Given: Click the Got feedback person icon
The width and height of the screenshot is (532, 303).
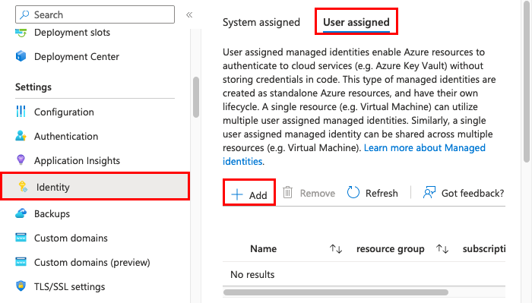Looking at the screenshot, I should tap(429, 193).
